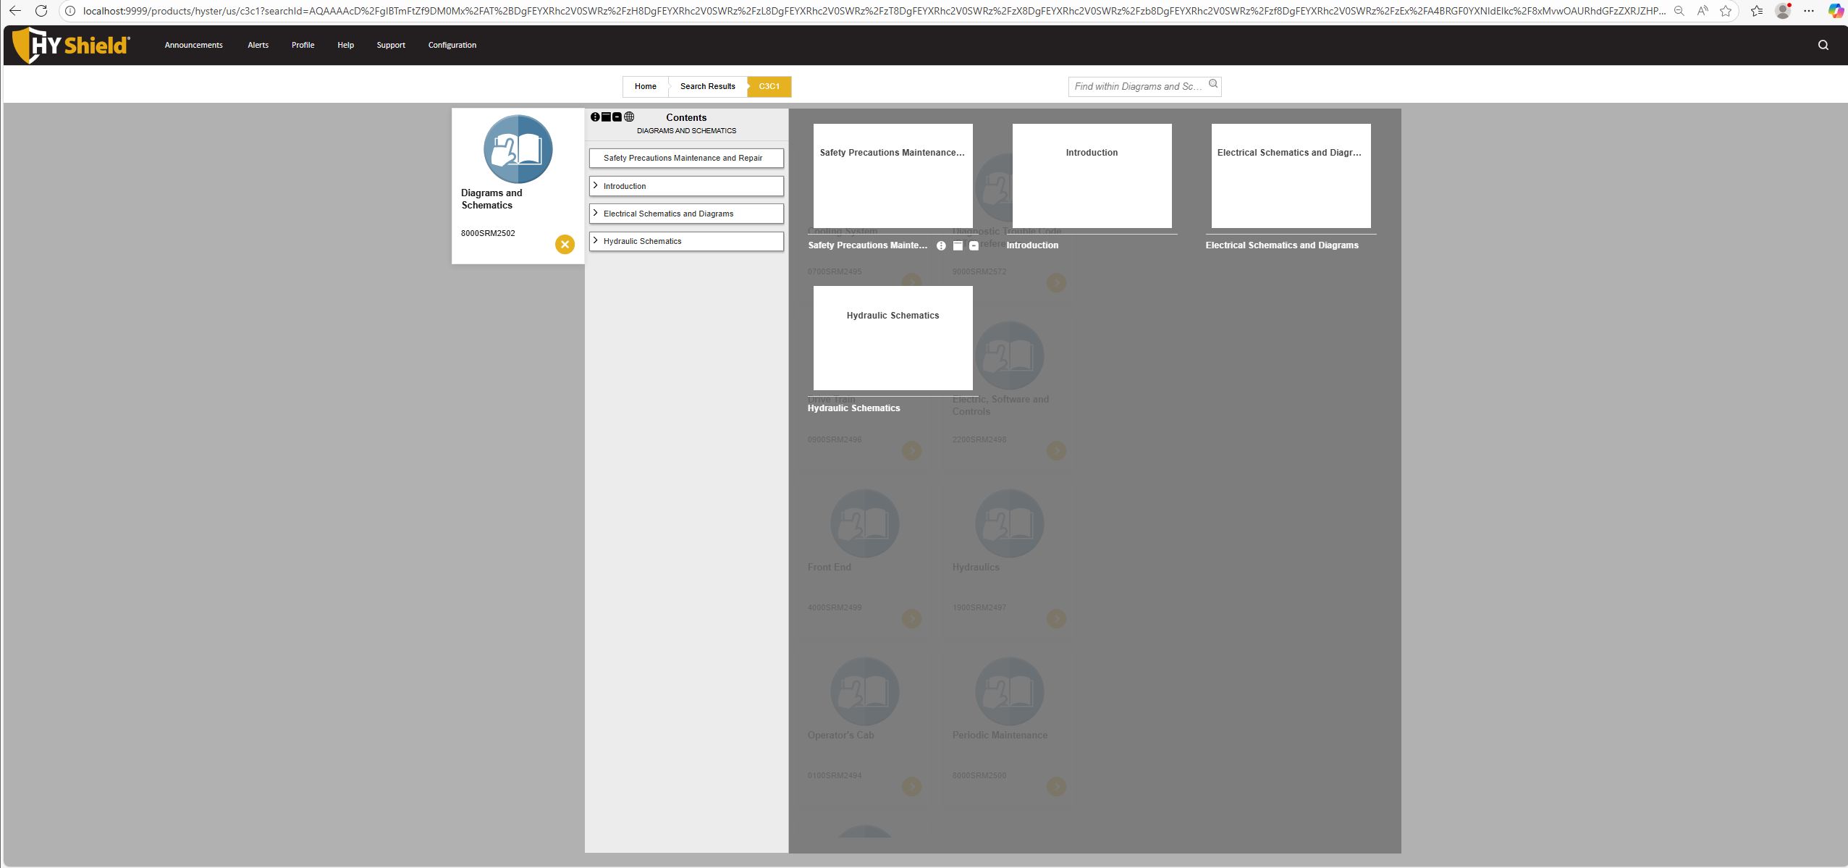
Task: Open the Announcements menu
Action: coord(193,45)
